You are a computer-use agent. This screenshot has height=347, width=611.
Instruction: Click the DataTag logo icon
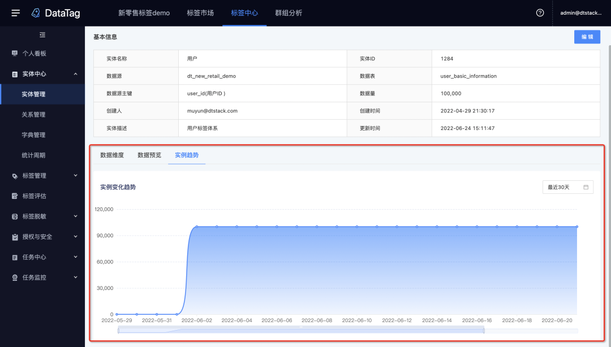[36, 13]
